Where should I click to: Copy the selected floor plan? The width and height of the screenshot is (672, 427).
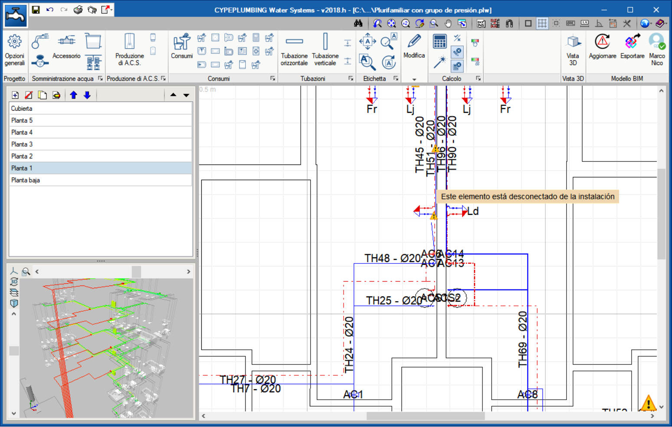tap(43, 95)
